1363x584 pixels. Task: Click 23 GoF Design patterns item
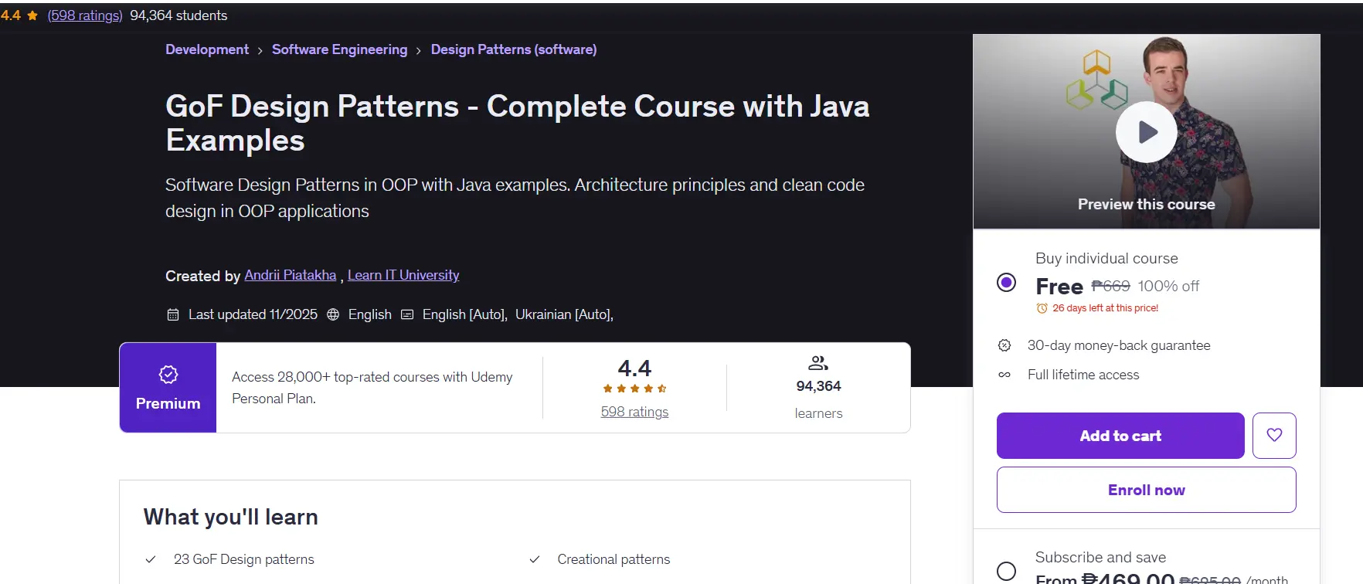point(244,559)
